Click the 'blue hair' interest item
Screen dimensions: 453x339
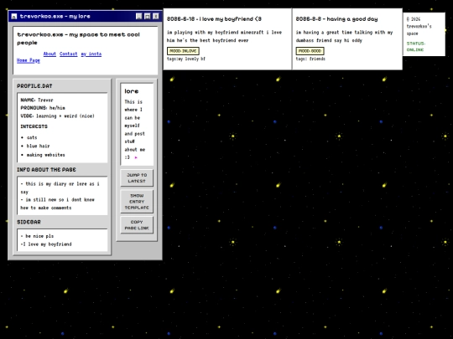tap(38, 146)
